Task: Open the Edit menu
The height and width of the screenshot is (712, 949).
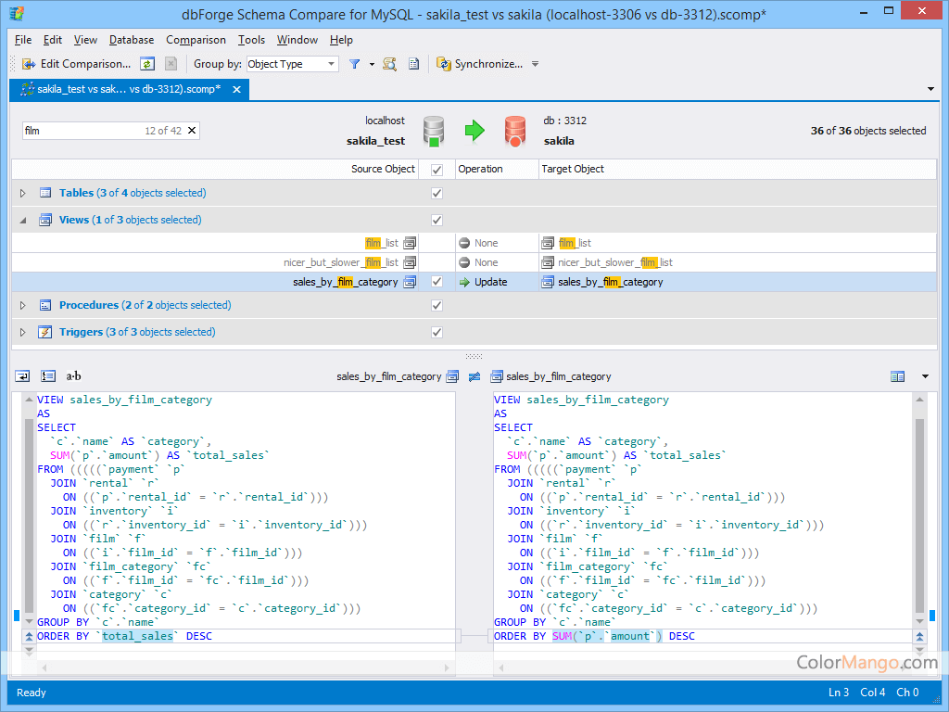Action: pos(53,39)
